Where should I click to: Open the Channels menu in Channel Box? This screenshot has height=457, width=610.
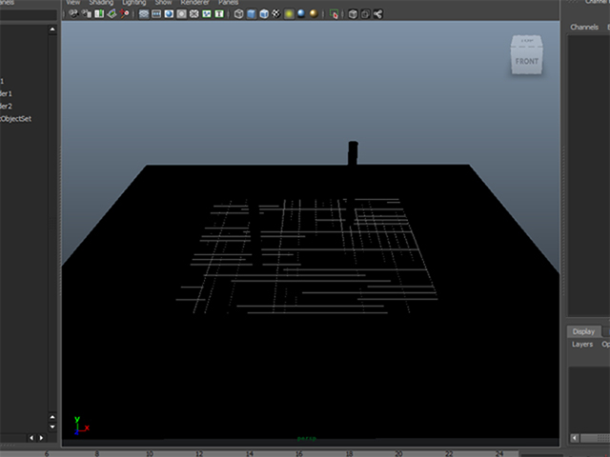click(584, 27)
